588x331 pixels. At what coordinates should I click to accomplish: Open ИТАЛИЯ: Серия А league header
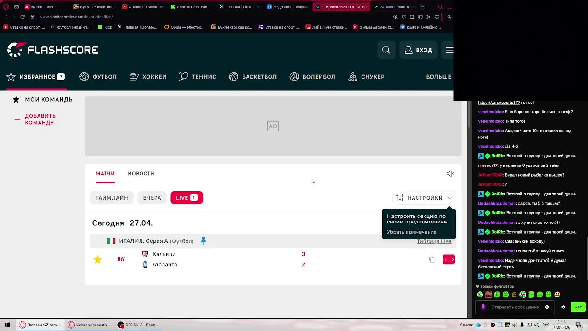pos(156,241)
